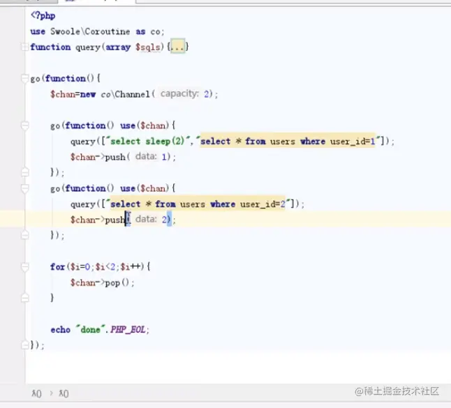Screen dimensions: 451x408
Task: Expand the folded query function gutter marker
Action: (x=24, y=47)
